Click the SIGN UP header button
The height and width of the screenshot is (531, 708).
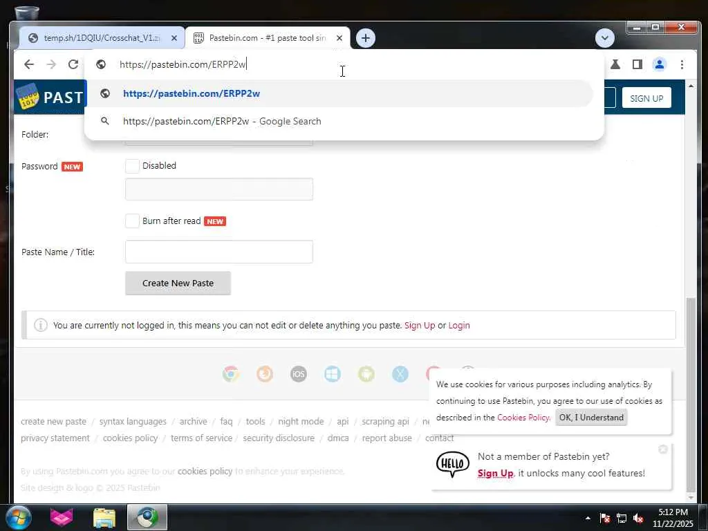pos(646,98)
